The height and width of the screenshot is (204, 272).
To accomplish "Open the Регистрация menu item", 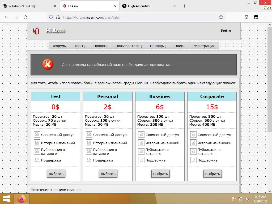I will click(x=203, y=46).
